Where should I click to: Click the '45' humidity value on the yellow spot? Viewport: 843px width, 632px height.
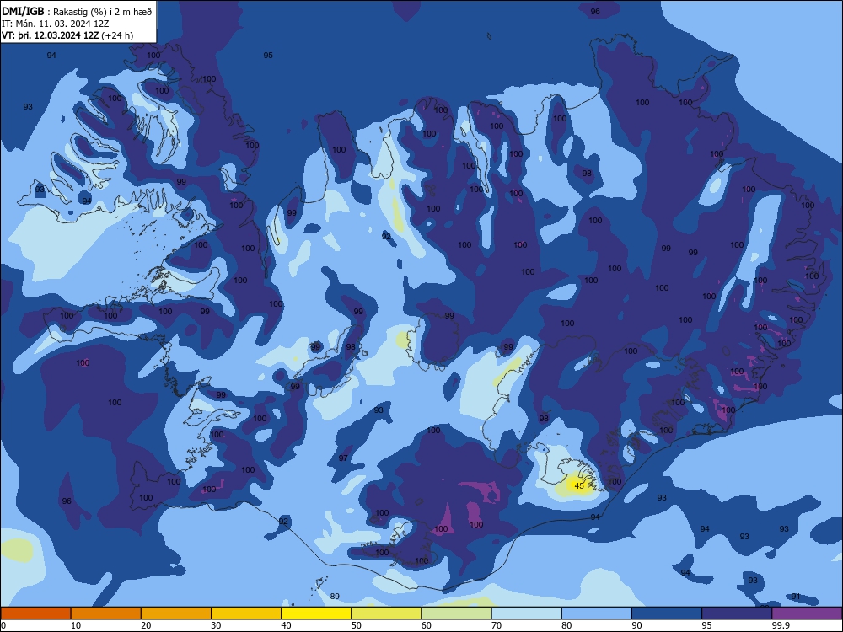point(579,486)
